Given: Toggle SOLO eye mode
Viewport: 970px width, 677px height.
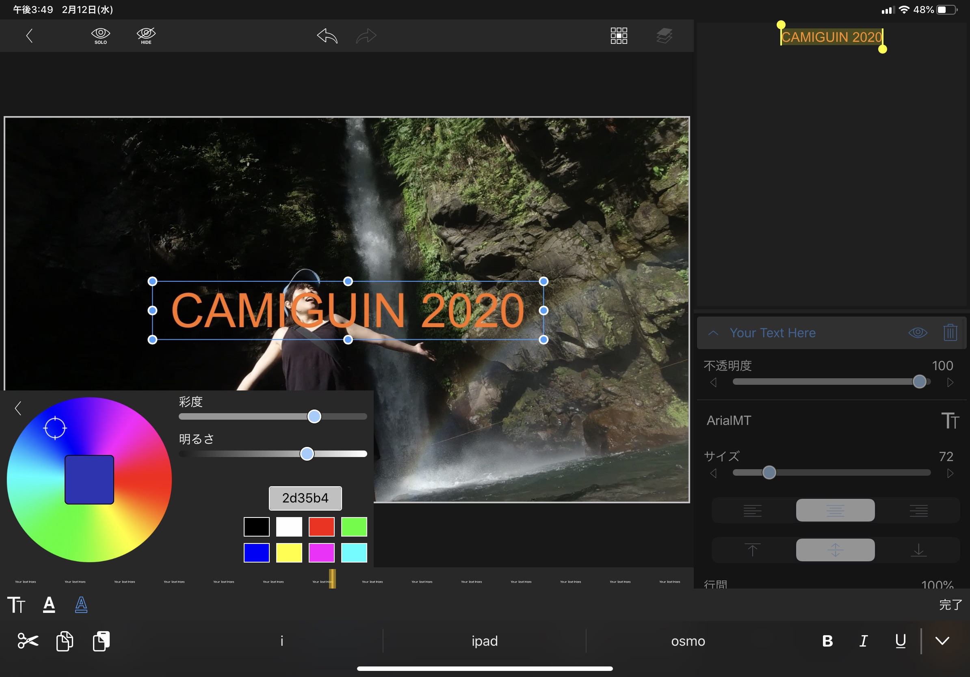Looking at the screenshot, I should (x=101, y=36).
